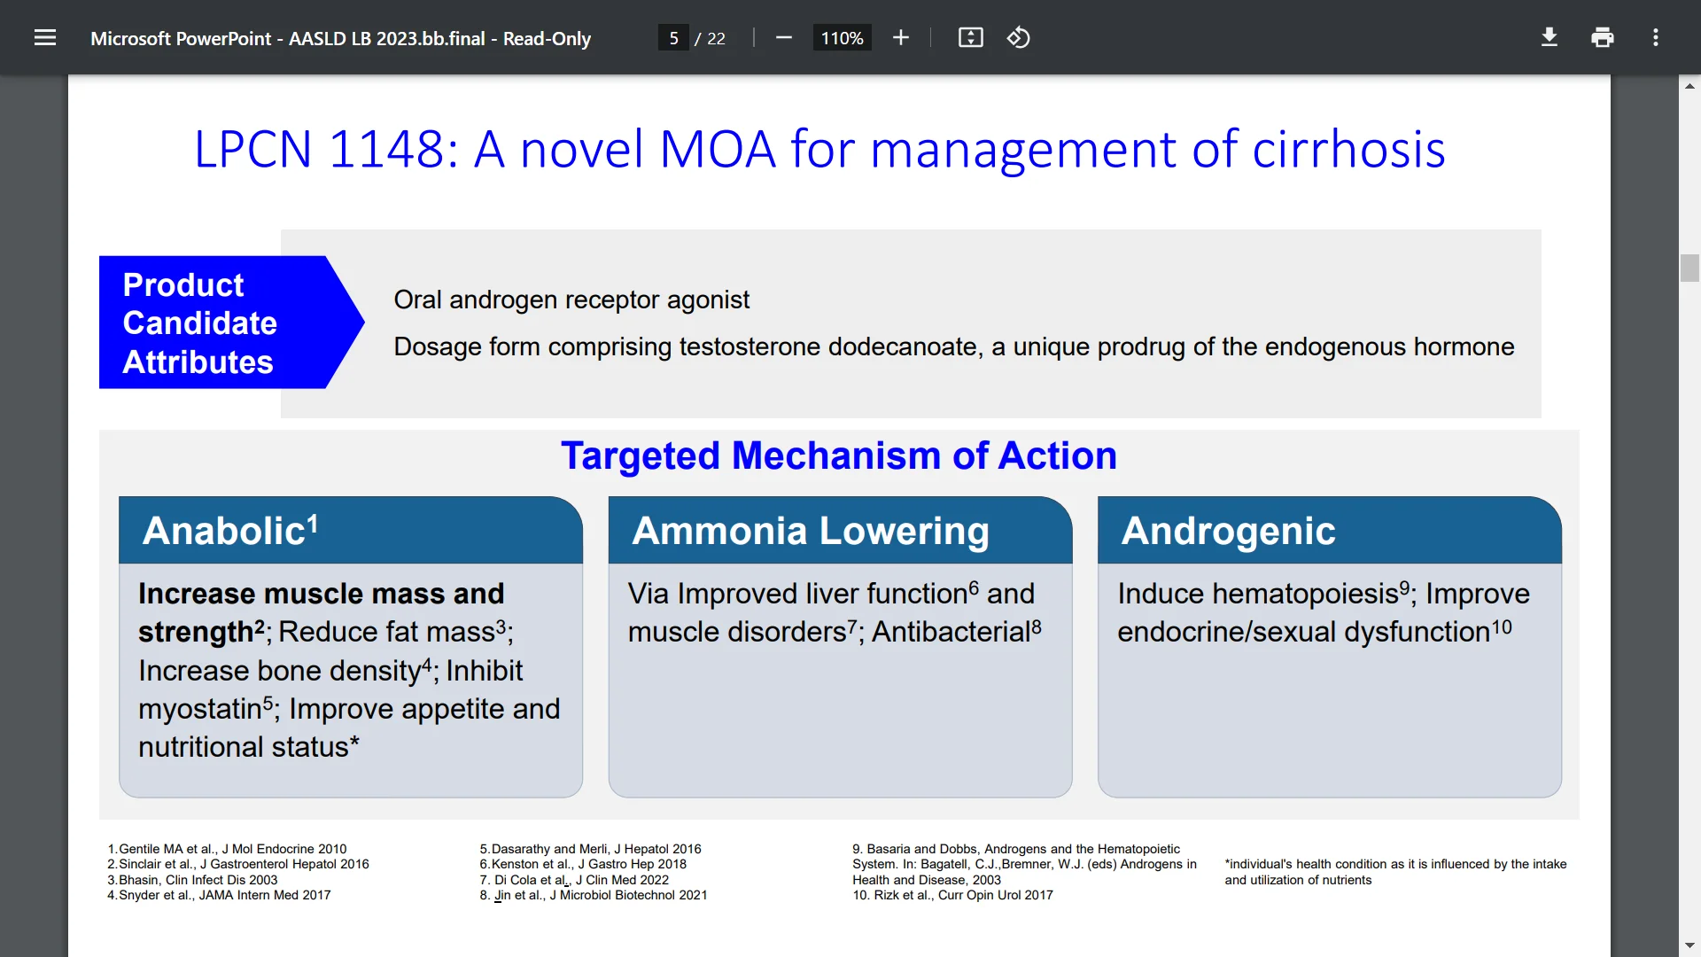This screenshot has width=1701, height=957.
Task: Zoom out using the minus icon
Action: [x=783, y=37]
